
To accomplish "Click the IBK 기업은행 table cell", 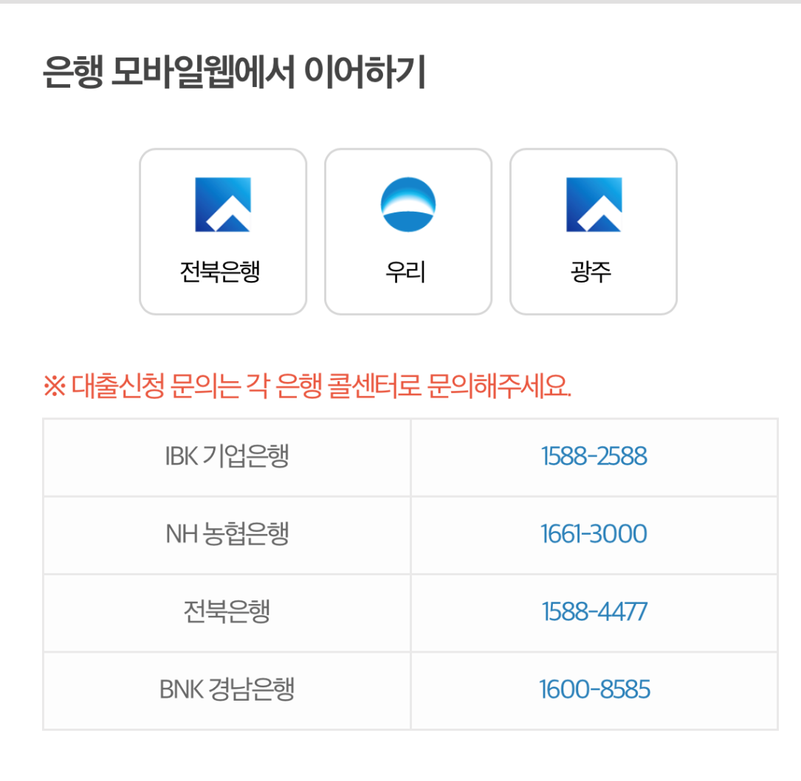I will pos(227,457).
